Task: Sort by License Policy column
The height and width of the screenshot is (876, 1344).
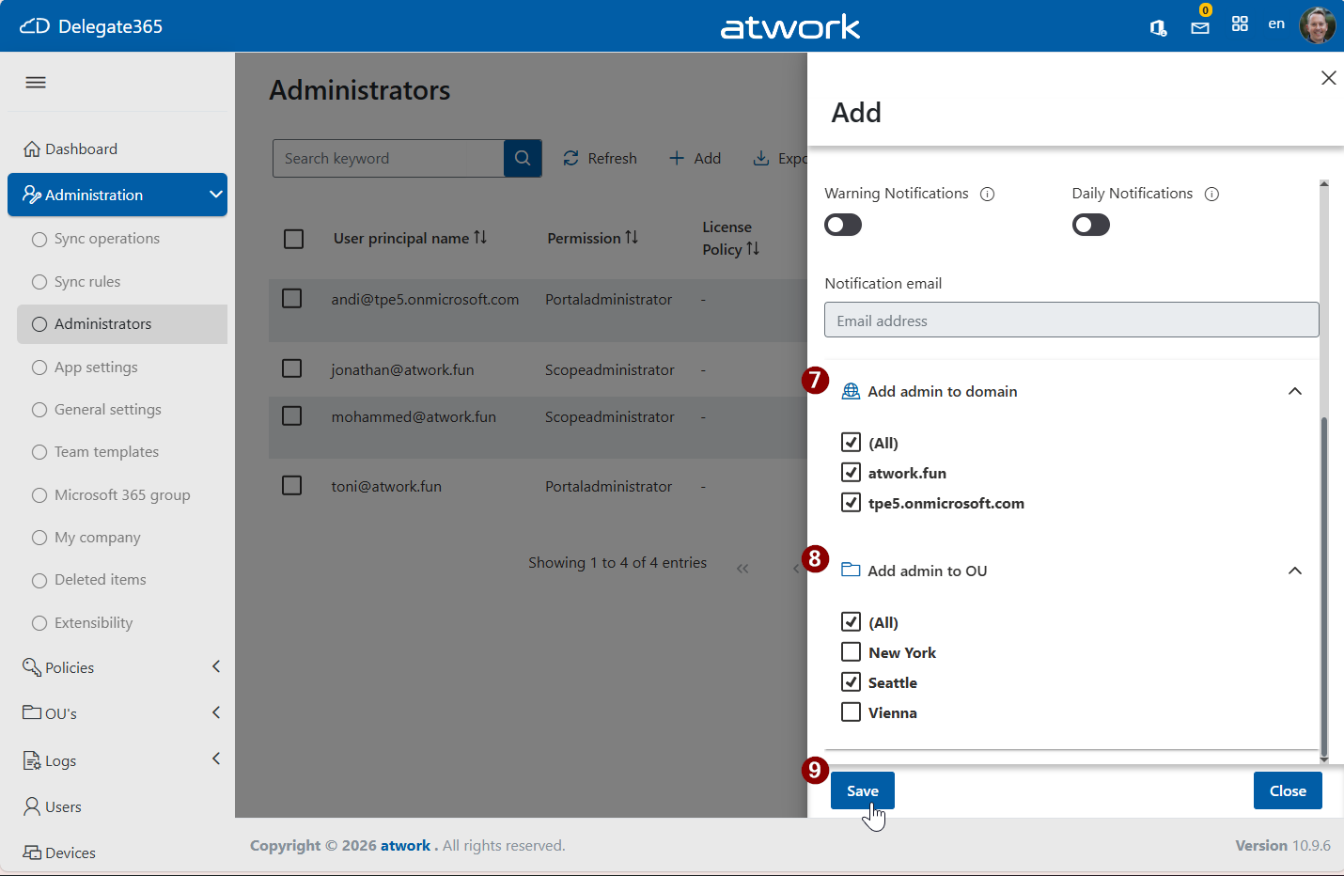Action: pos(730,238)
